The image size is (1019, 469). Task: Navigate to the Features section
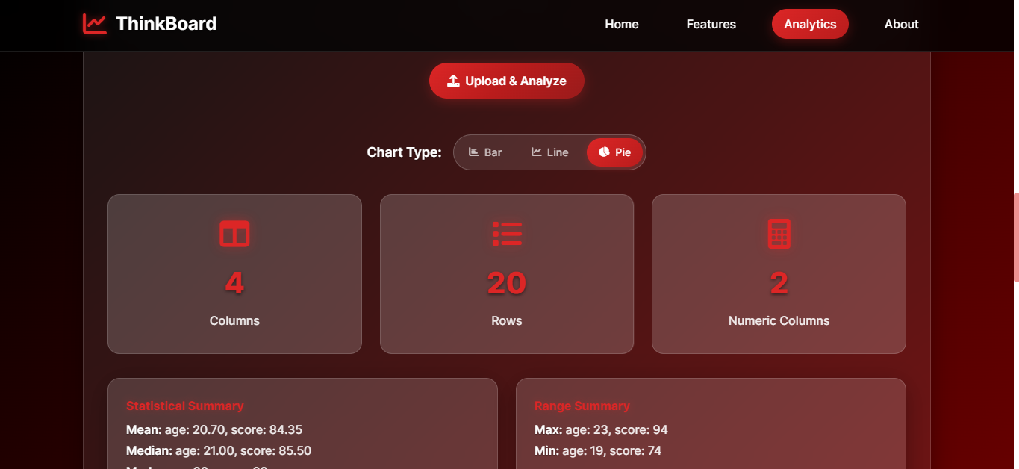(711, 24)
